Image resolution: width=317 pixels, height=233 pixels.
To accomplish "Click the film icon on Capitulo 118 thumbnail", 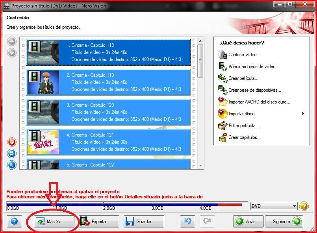I will (x=34, y=46).
